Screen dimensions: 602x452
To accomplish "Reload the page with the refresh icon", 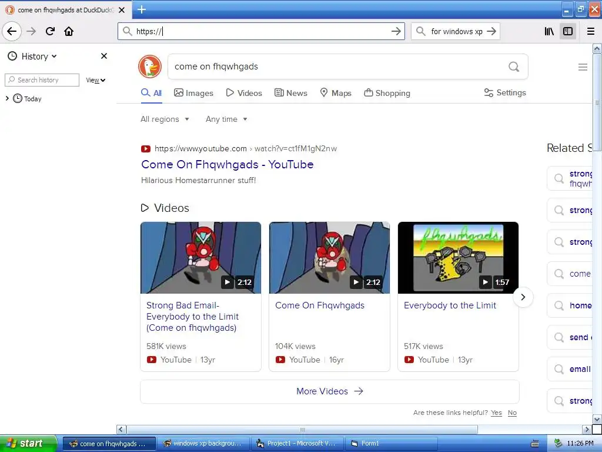I will [x=50, y=31].
